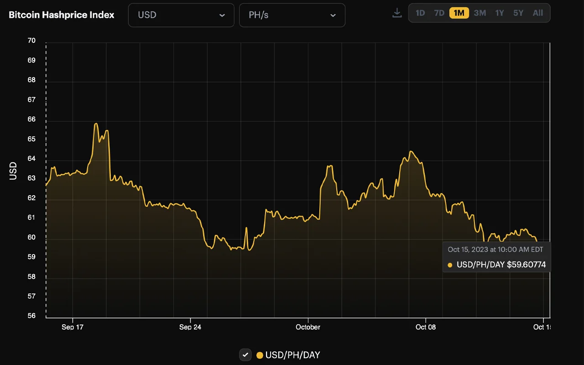Choose the 1Y time range
Screen dimensions: 584x365
(500, 13)
